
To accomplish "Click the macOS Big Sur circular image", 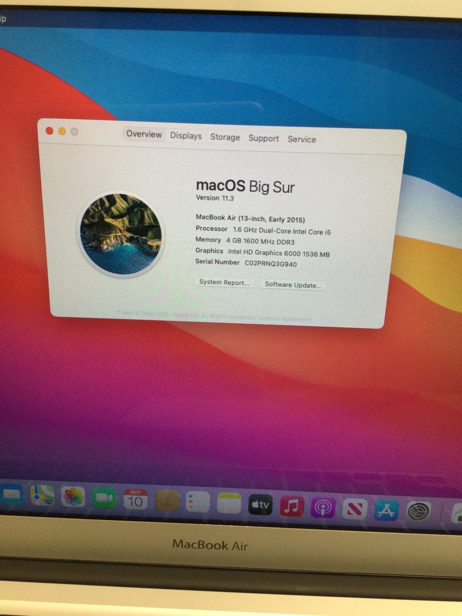I will click(x=121, y=234).
